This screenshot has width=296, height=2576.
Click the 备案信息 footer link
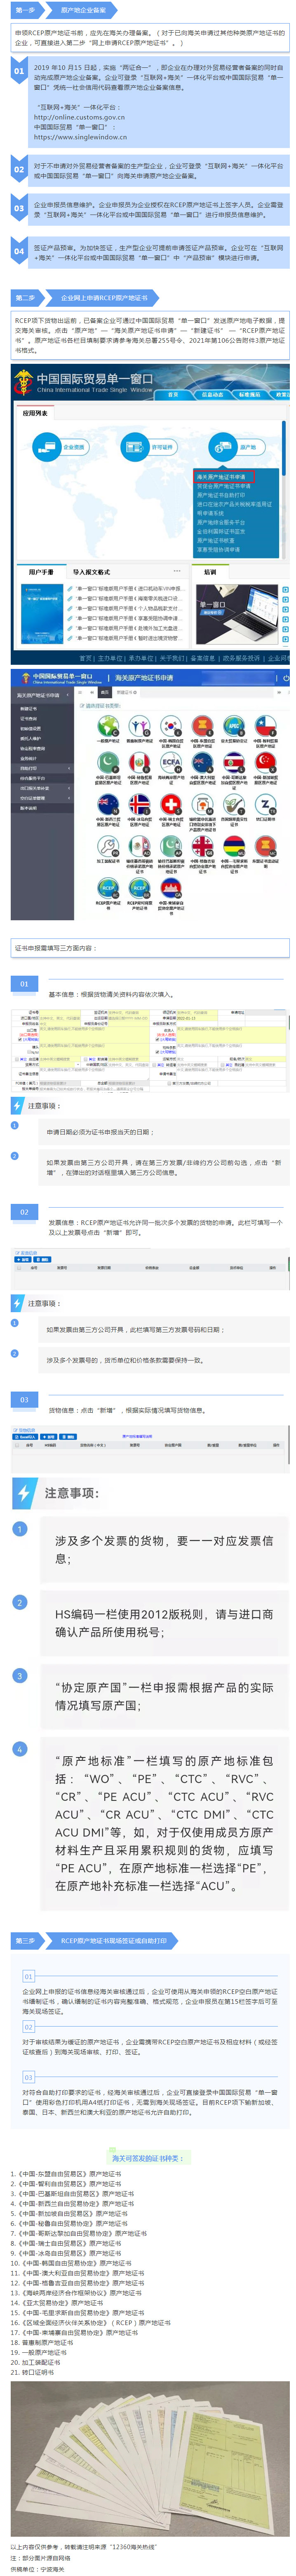[202, 658]
